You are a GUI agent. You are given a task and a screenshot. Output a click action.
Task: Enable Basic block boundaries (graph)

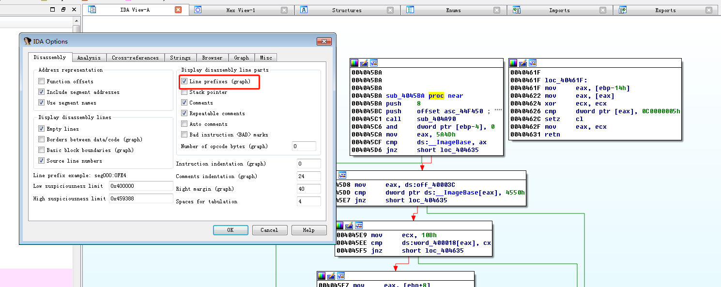[x=41, y=150]
